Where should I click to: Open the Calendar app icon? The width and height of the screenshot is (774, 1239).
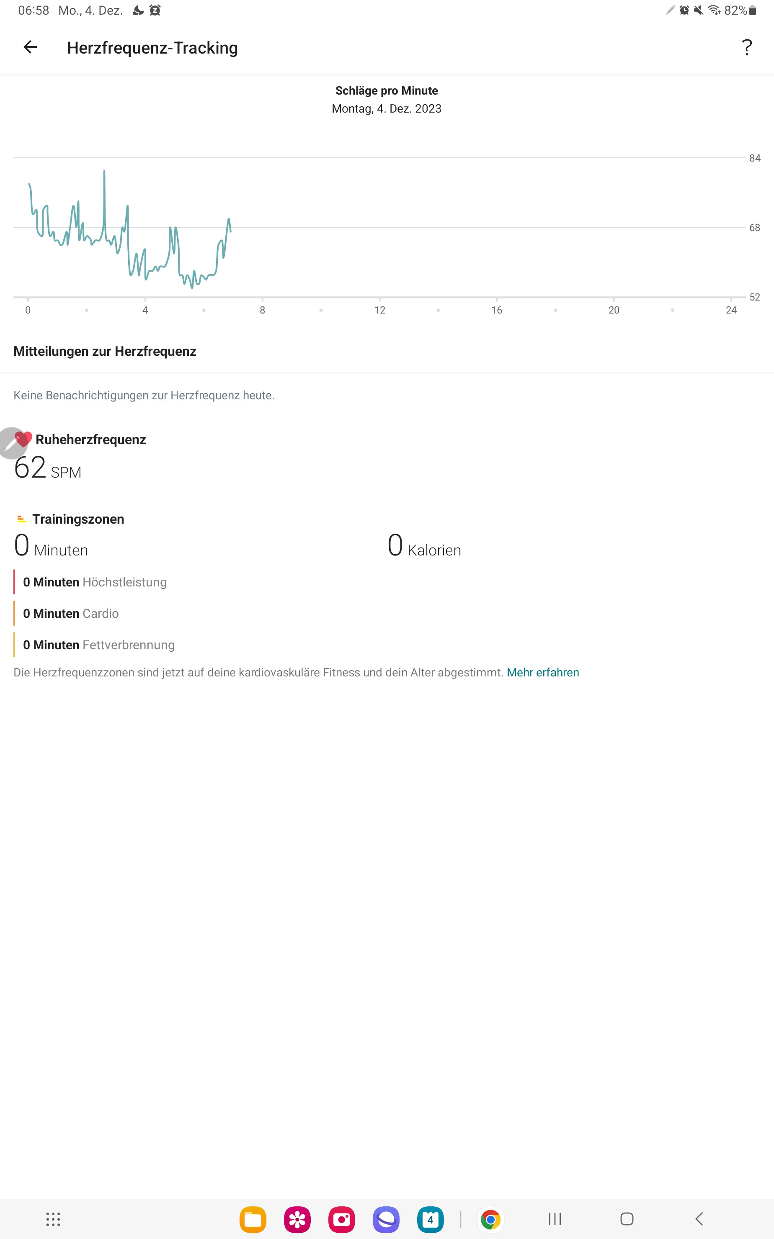click(x=431, y=1220)
